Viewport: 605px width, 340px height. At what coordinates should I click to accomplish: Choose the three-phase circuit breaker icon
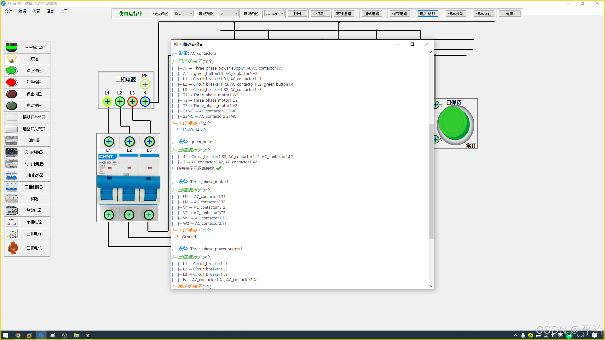[x=12, y=187]
